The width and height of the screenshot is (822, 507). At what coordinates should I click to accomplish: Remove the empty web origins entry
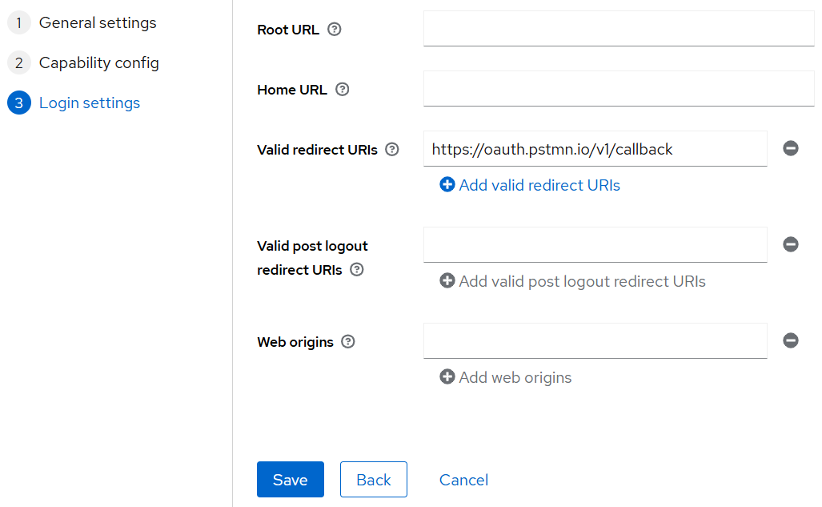791,340
